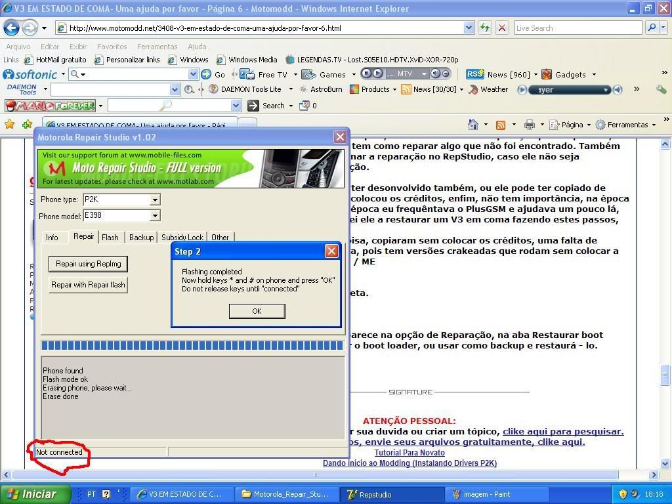Click the Stop loading red X icon
The width and height of the screenshot is (672, 504).
point(502,28)
